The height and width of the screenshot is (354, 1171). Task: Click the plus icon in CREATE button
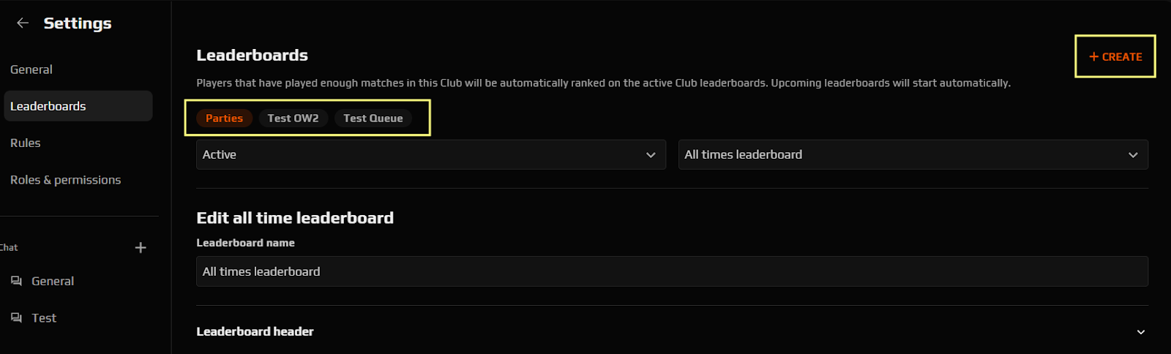point(1094,57)
